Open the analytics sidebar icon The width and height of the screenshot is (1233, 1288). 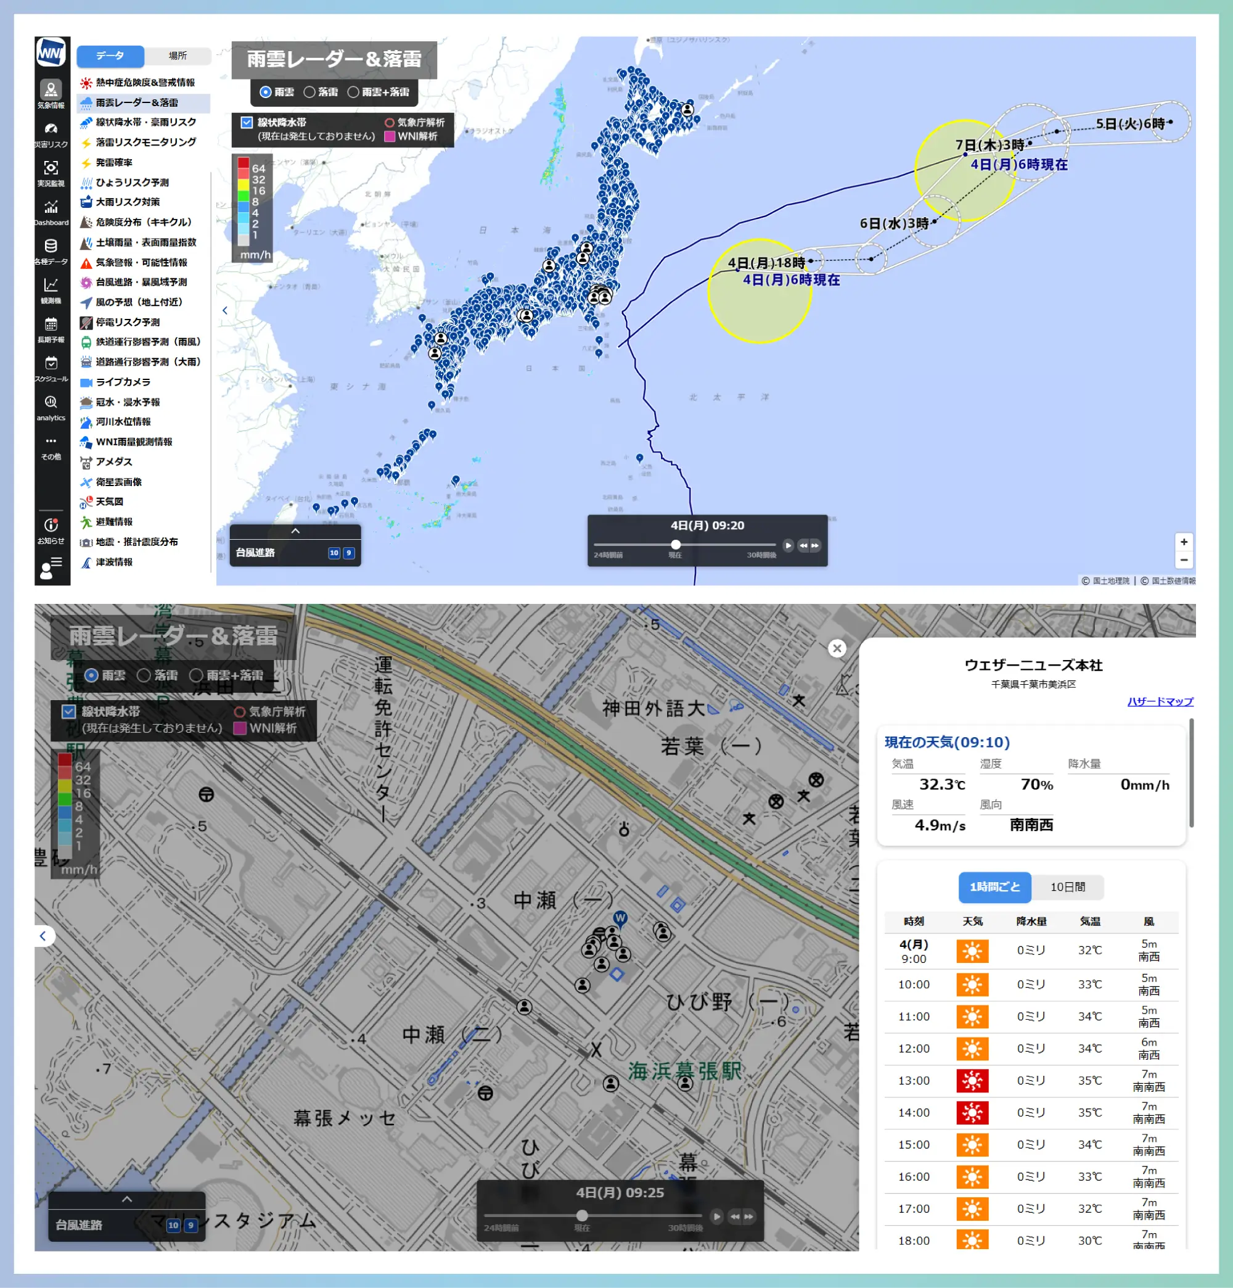(51, 407)
